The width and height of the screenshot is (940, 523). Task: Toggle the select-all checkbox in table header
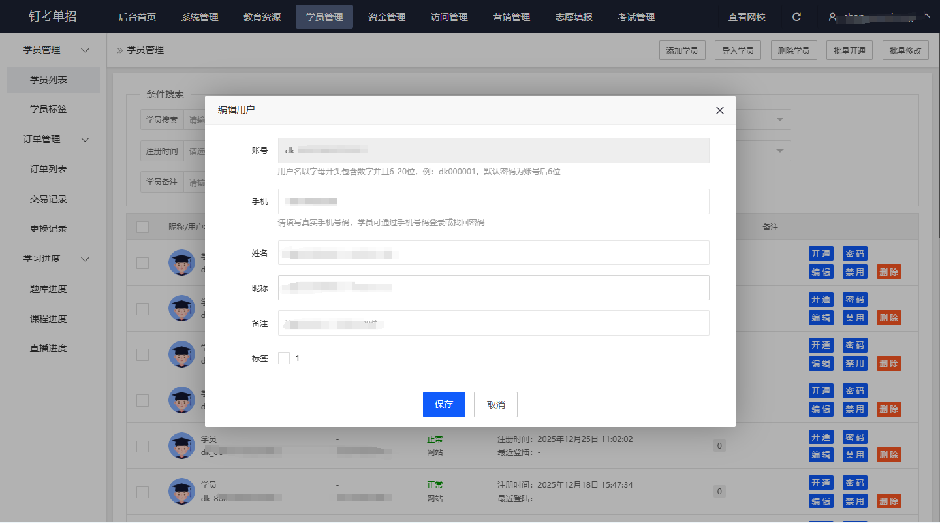tap(142, 227)
